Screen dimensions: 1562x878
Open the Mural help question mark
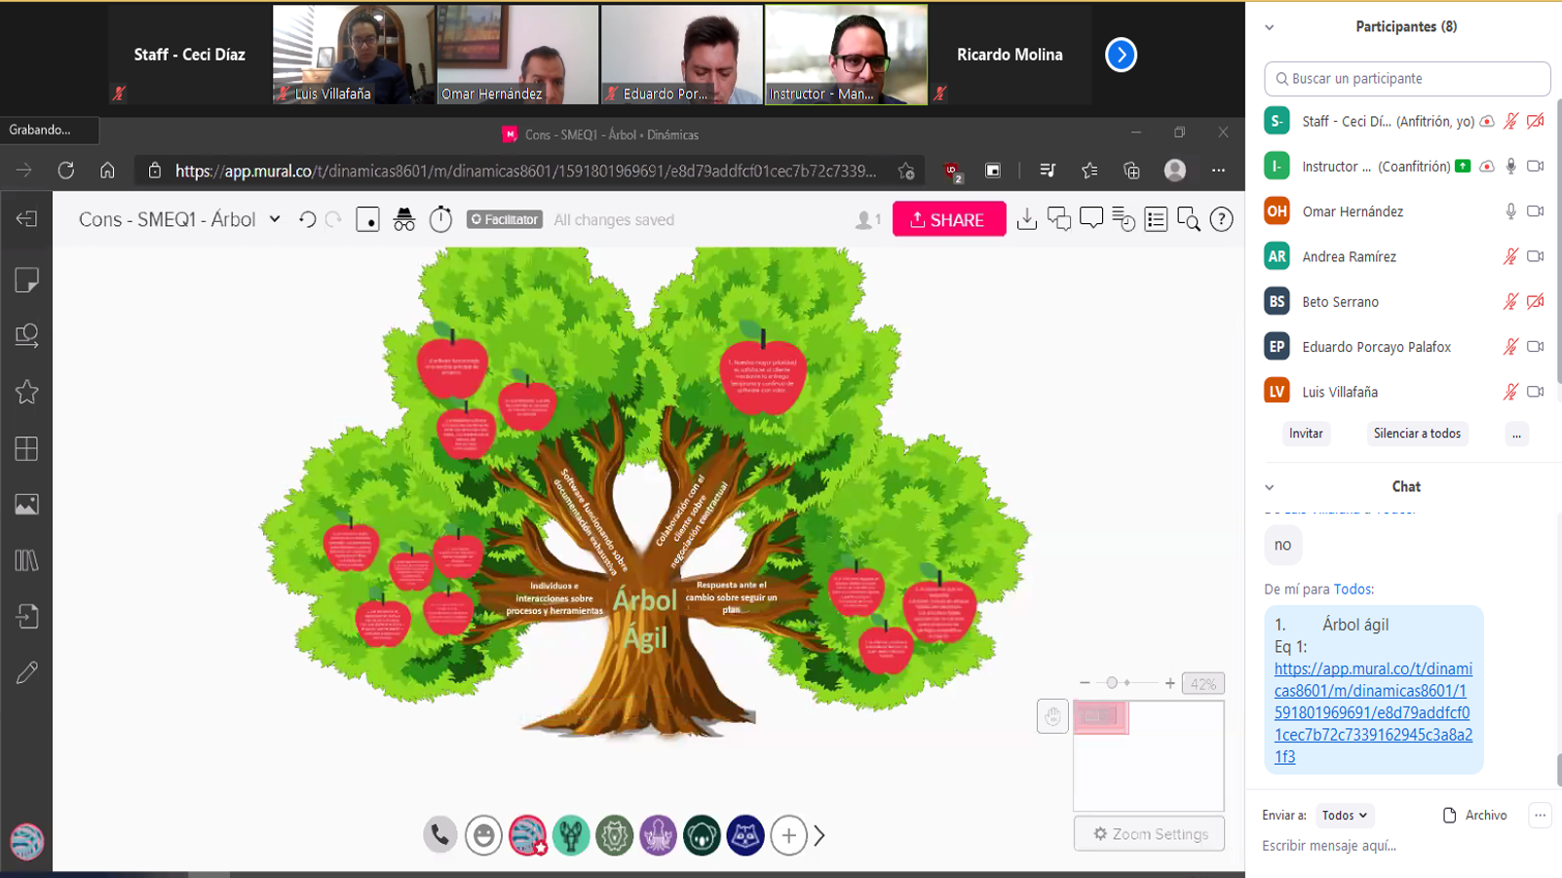(1221, 219)
